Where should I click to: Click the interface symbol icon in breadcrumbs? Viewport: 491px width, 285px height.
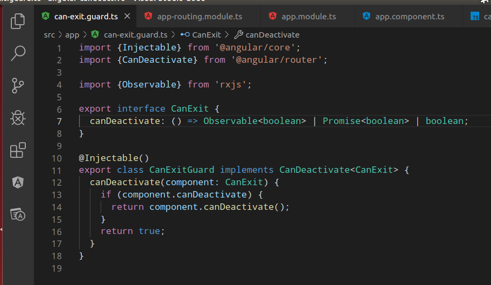point(185,35)
